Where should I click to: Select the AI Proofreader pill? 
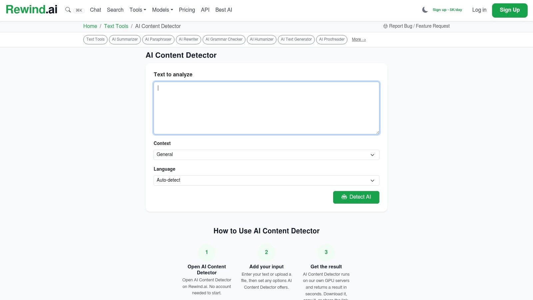[x=332, y=39]
